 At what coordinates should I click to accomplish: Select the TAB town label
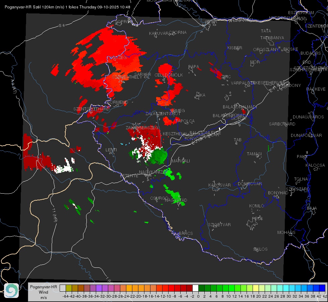(238, 140)
